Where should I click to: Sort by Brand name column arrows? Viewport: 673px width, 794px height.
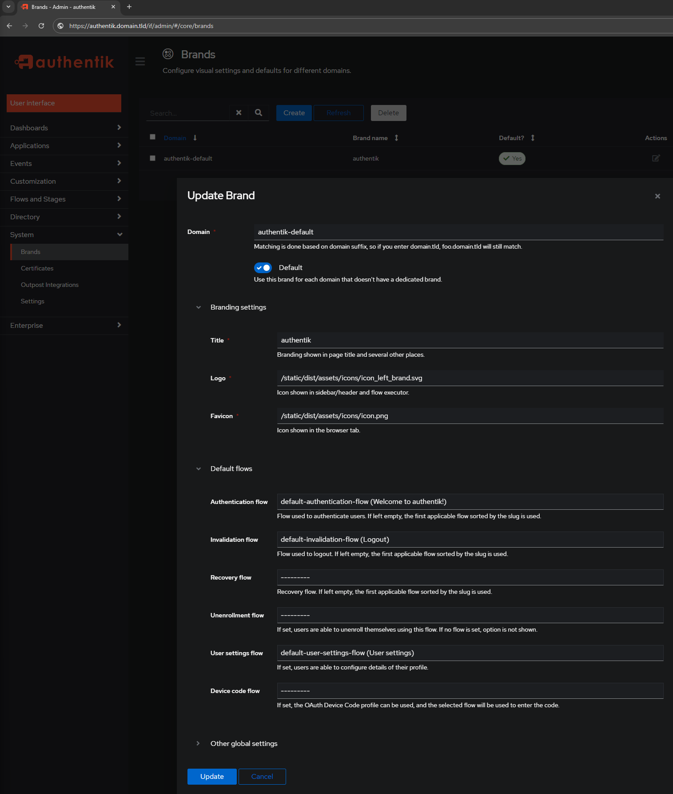point(396,138)
